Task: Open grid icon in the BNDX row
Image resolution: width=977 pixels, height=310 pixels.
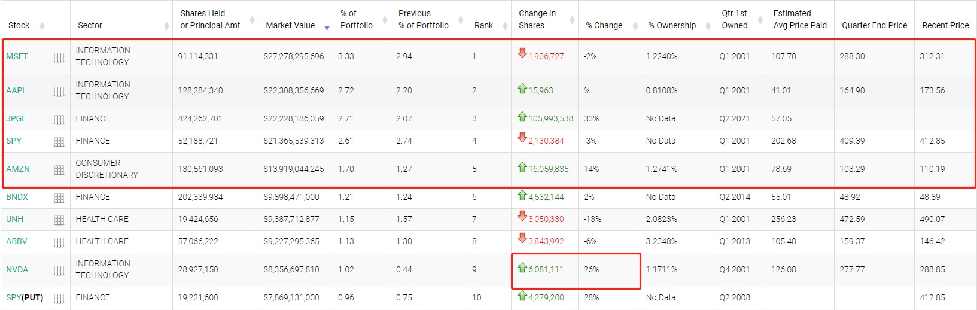Action: [x=59, y=198]
